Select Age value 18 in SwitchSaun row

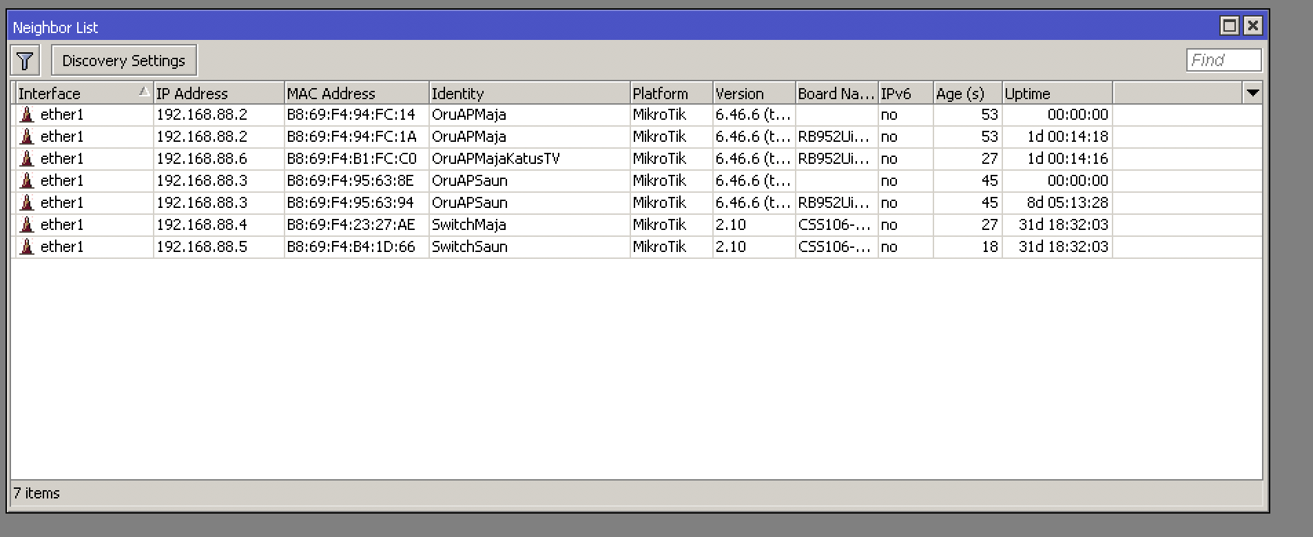tap(990, 246)
